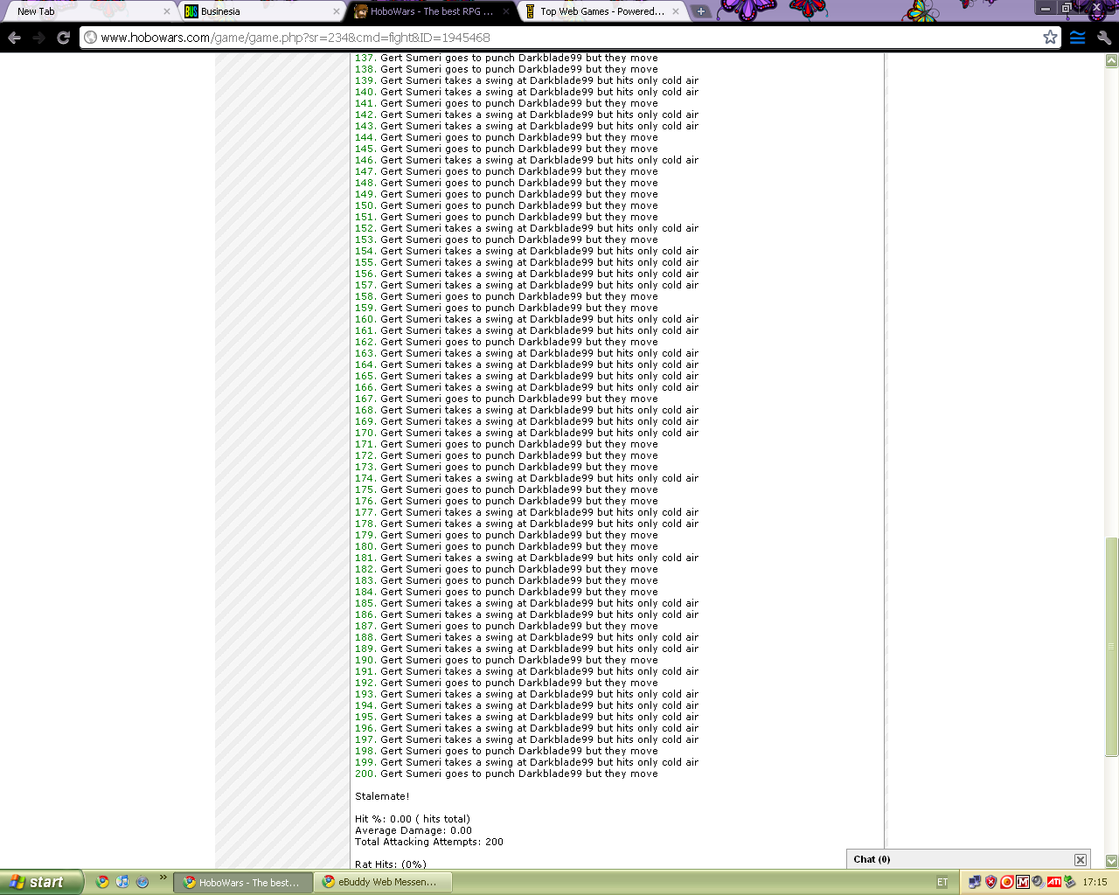
Task: Open the blue wavy extension icon
Action: tap(1077, 38)
